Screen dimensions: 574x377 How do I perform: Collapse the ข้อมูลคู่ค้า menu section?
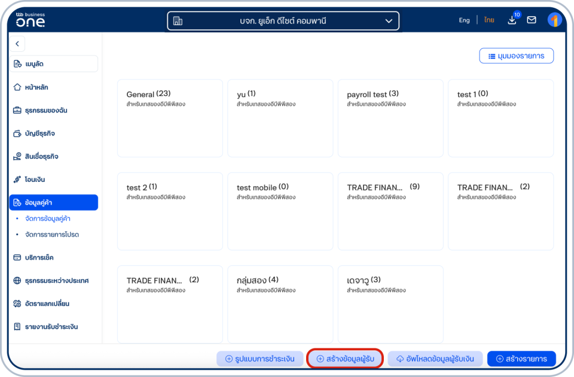tap(54, 203)
